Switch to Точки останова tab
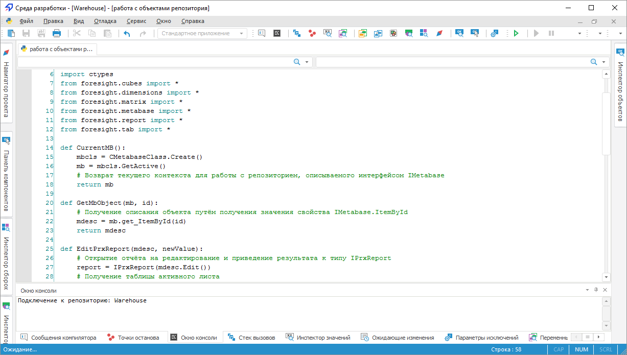627x355 pixels. tap(133, 338)
